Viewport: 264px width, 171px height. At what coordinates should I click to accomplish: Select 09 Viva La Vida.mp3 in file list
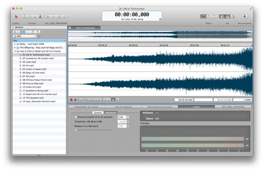pos(33,83)
